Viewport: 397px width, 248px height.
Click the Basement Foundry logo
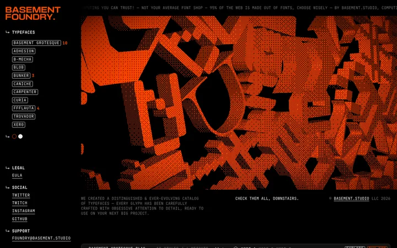33,13
